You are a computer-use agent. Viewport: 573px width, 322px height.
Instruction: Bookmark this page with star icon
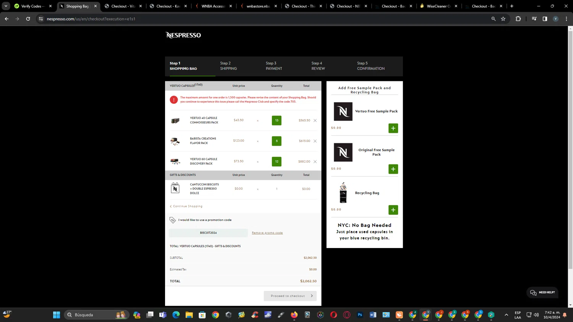pos(503,19)
